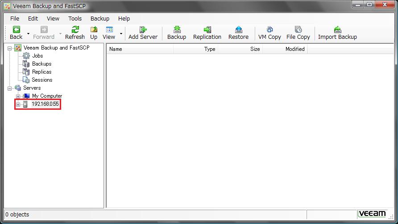The height and width of the screenshot is (224, 398).
Task: Collapse the Servers tree node
Action: (10, 88)
